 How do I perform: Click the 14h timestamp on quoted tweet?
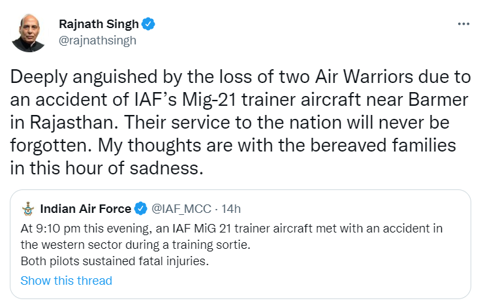[231, 210]
